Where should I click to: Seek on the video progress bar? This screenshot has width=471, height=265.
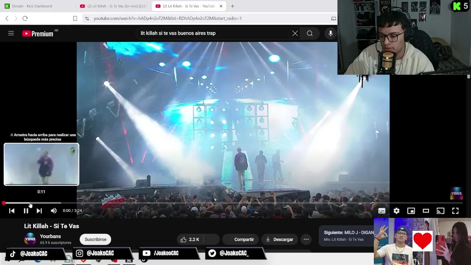coord(233,203)
